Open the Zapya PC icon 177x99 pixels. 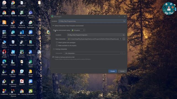tap(22, 82)
